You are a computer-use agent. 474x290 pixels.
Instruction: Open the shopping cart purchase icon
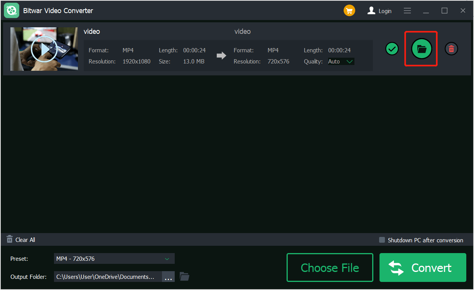tap(349, 11)
